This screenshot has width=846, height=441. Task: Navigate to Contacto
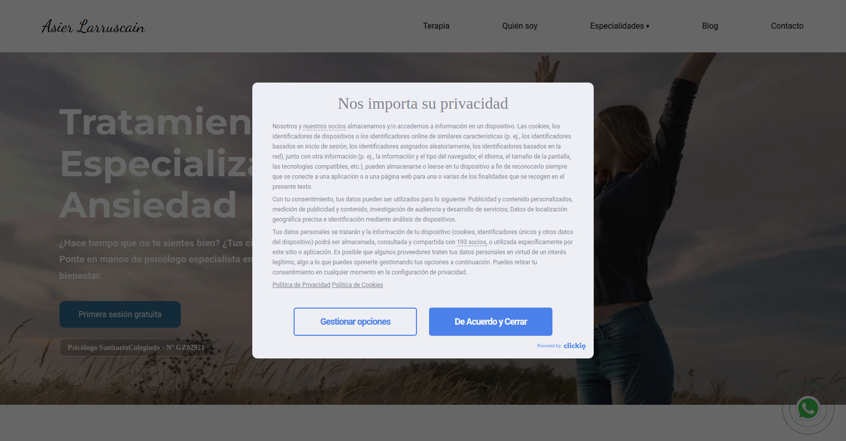787,26
